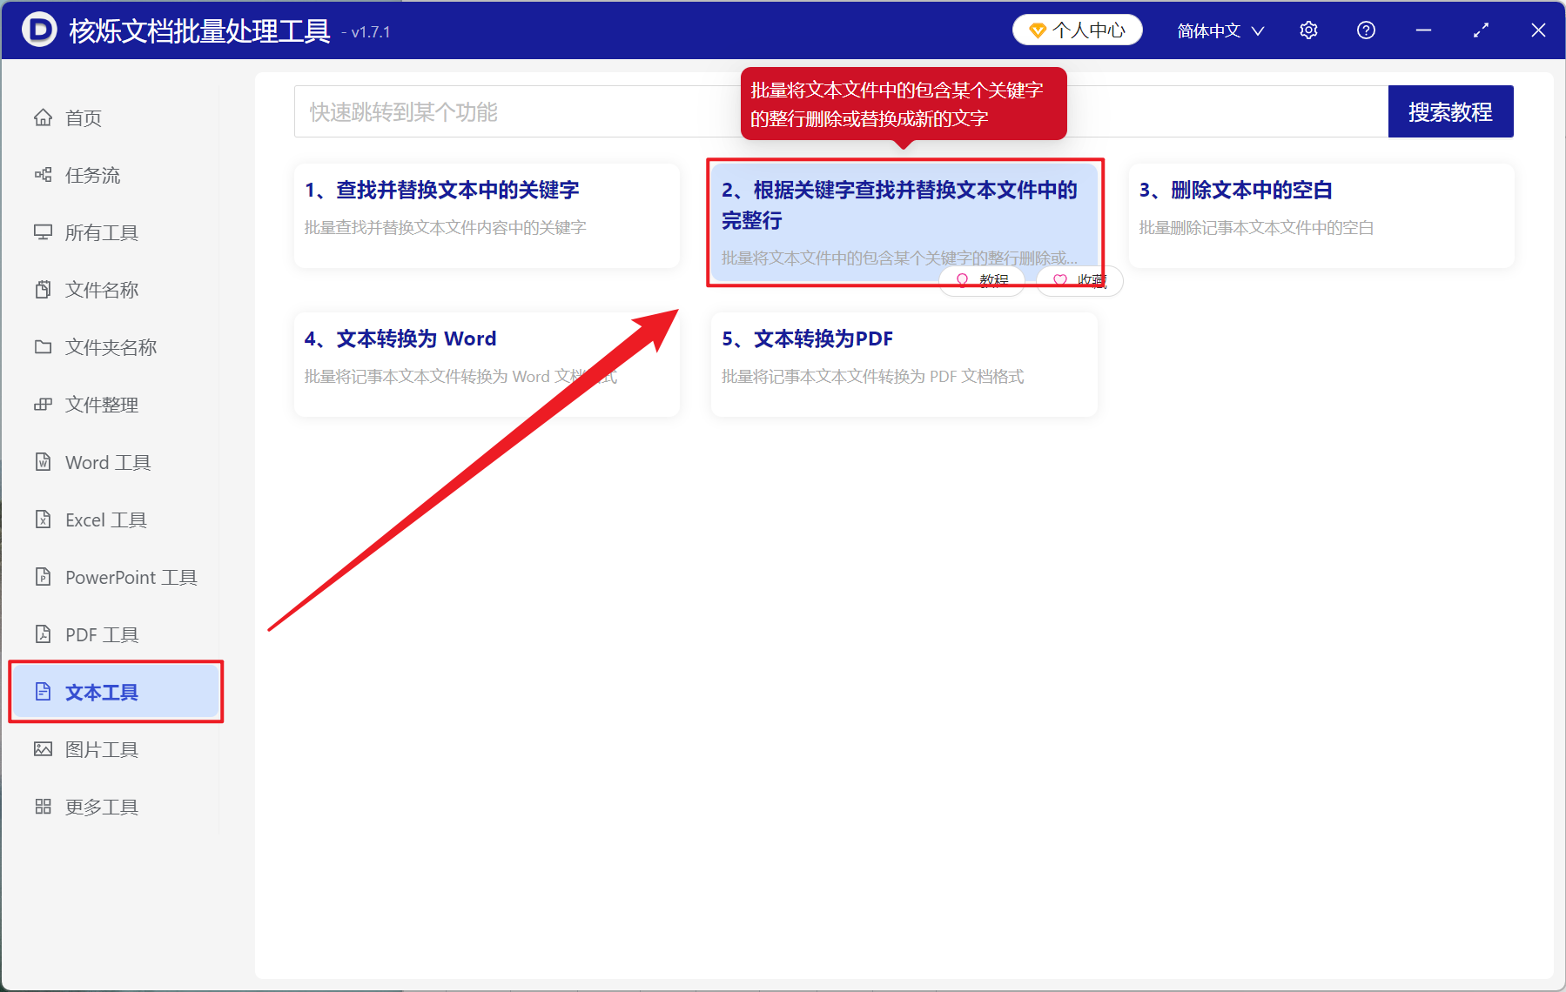This screenshot has height=992, width=1566.
Task: Click the 任务流 sidebar icon
Action: [x=92, y=175]
